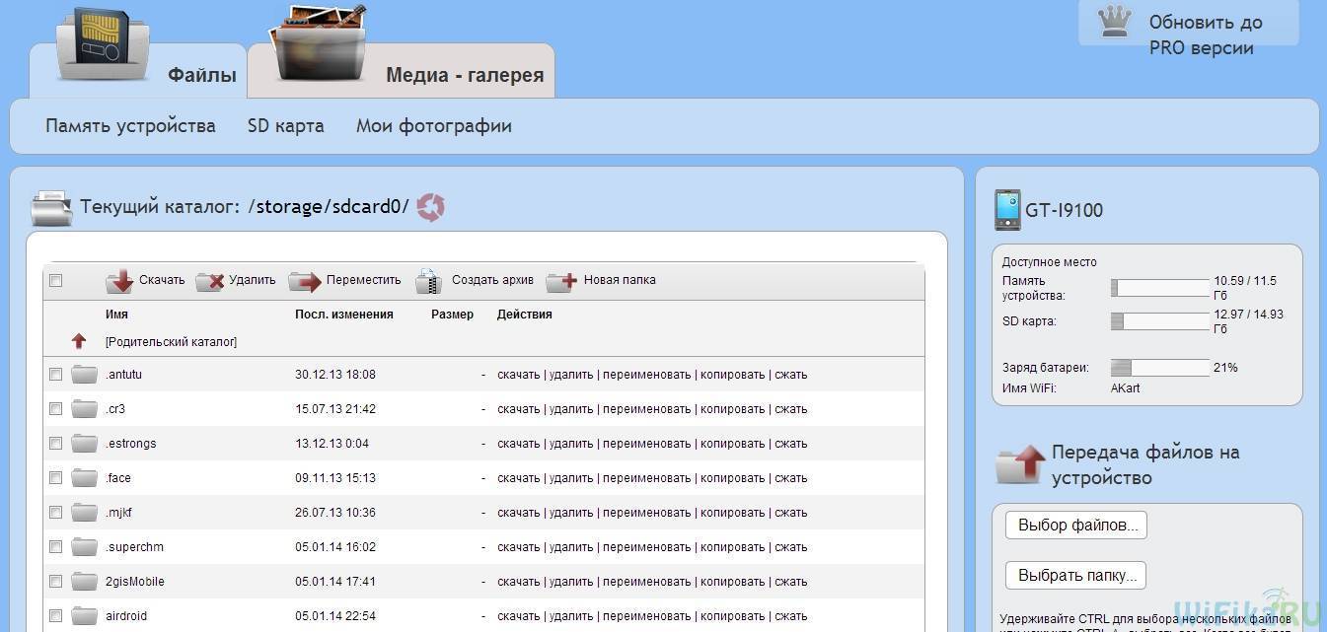Click the Создать архив archive icon
Screen dimensions: 1327x632
(x=428, y=281)
